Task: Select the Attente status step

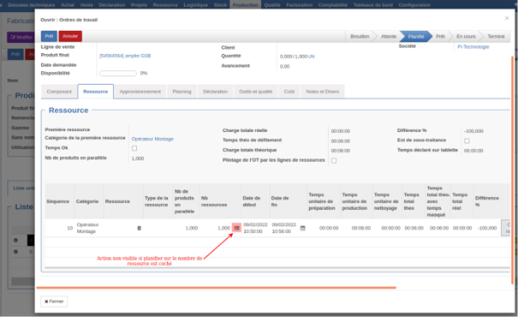Action: tap(389, 36)
